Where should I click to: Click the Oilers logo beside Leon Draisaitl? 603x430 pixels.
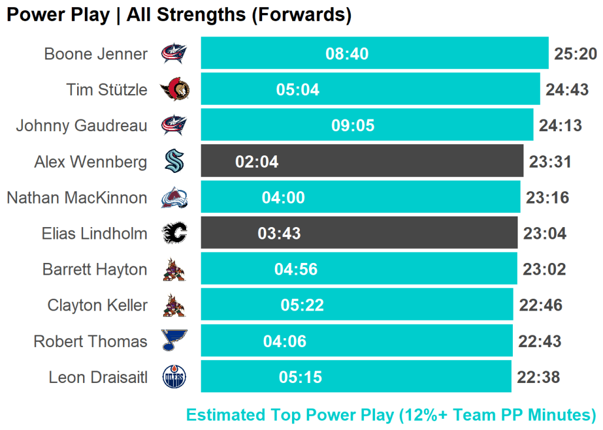click(x=174, y=377)
